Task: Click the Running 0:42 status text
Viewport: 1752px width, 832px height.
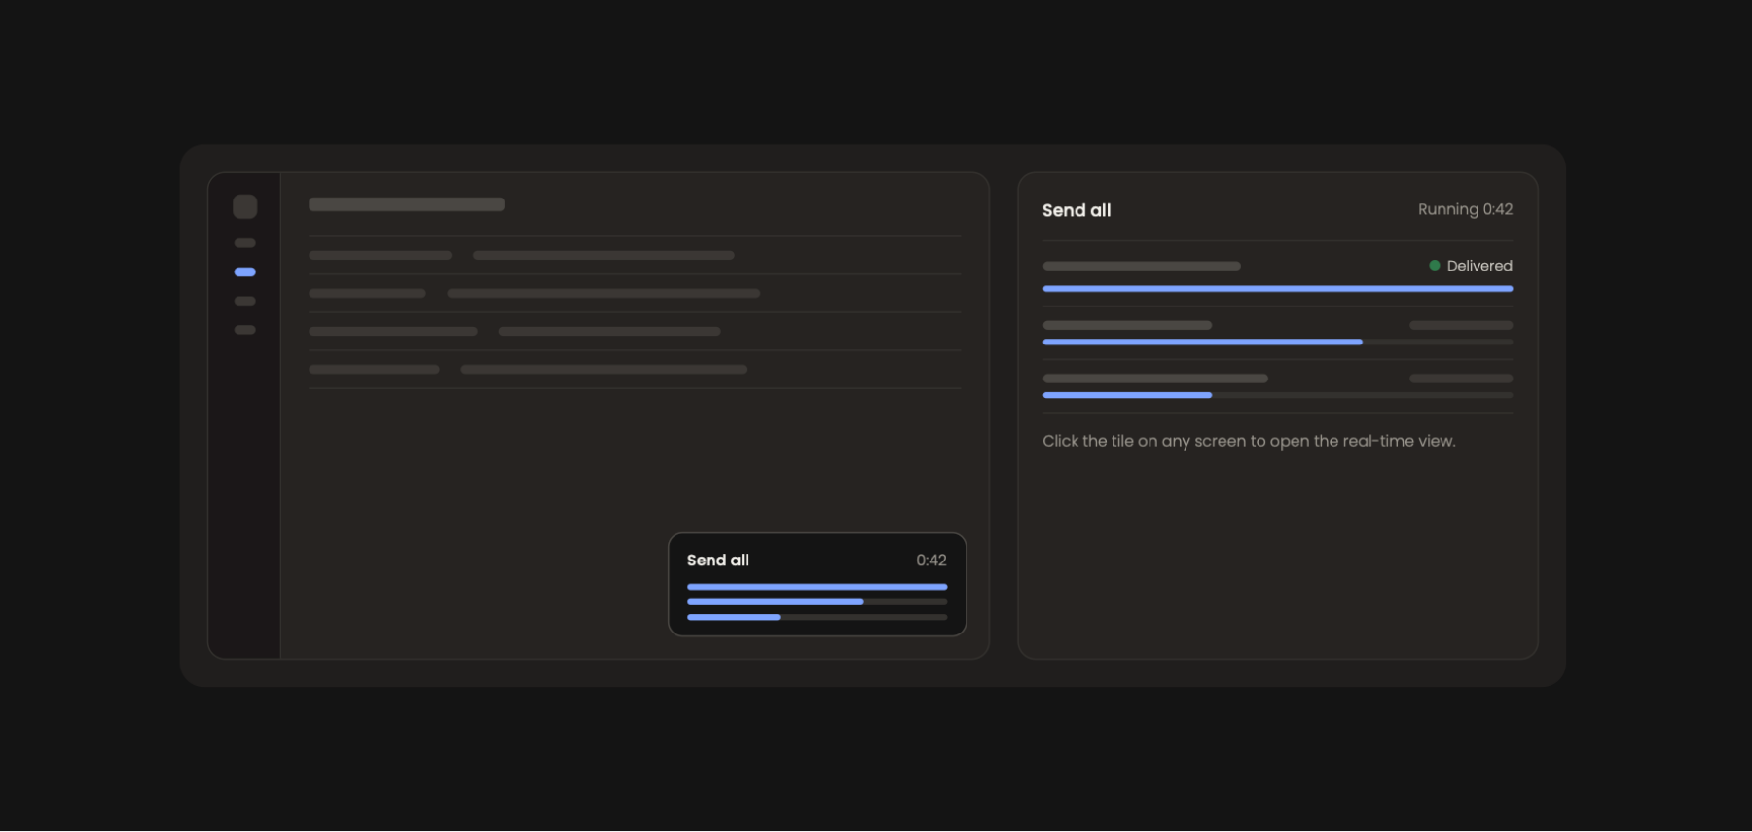Action: pyautogui.click(x=1465, y=209)
